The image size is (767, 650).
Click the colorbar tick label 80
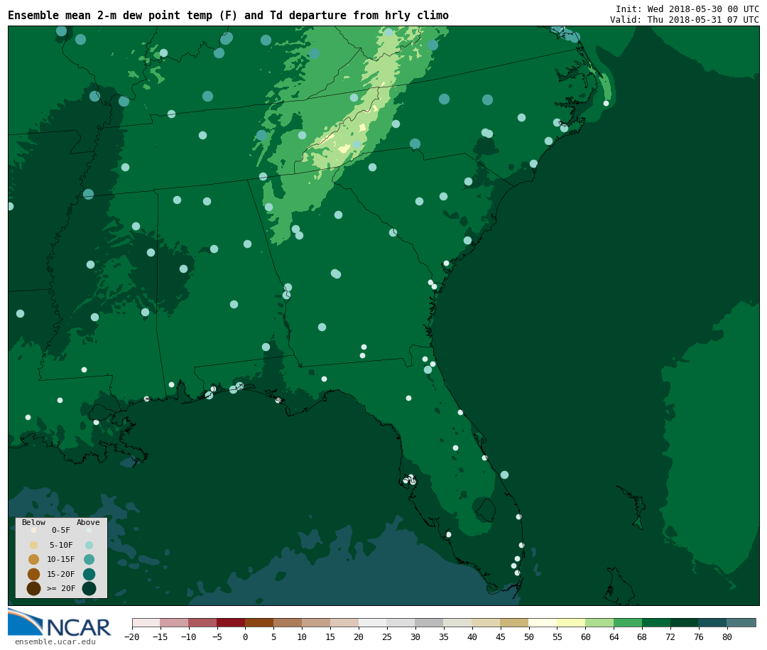point(727,637)
